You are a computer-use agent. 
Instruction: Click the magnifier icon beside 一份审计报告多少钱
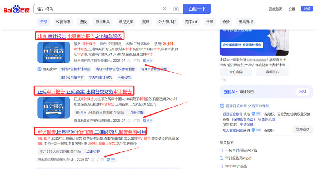[x=221, y=150]
